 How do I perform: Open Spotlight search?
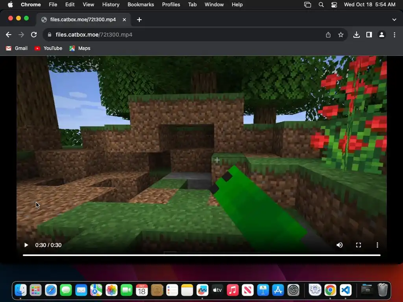(x=321, y=4)
